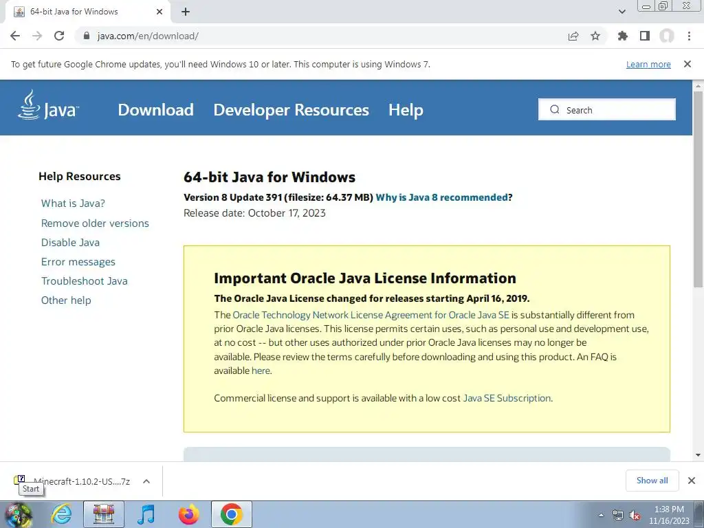Open the What is Java? help link

(73, 203)
